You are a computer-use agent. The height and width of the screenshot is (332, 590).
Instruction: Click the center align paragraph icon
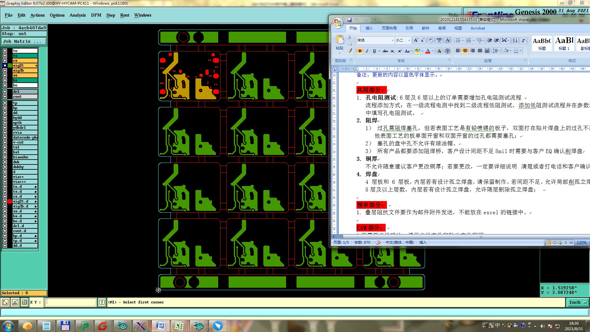[x=465, y=51]
